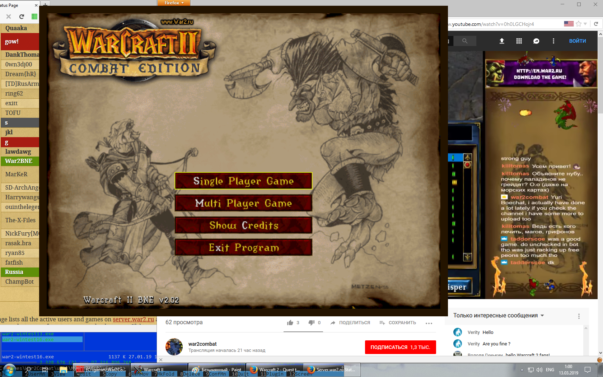Open more actions ellipsis under video
603x377 pixels.
coord(429,323)
